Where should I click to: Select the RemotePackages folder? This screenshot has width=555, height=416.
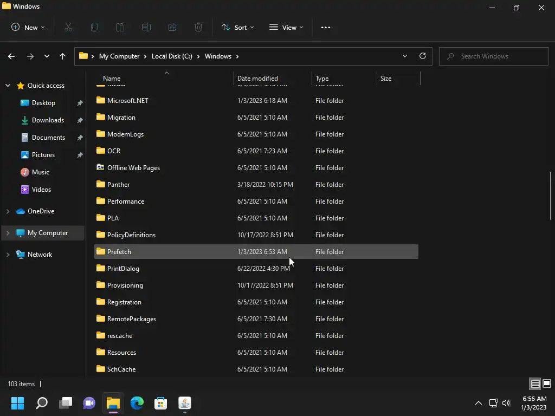click(x=256, y=318)
